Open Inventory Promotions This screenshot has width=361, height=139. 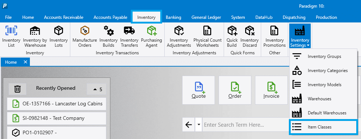274,37
